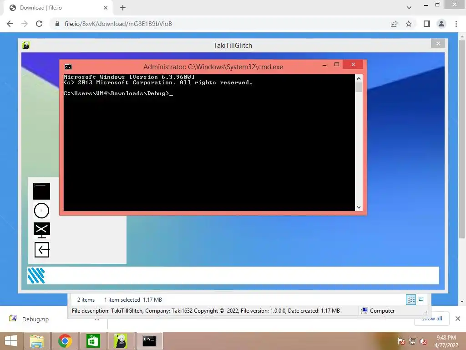Switch Explorer to details view
466x350 pixels.
click(411, 299)
